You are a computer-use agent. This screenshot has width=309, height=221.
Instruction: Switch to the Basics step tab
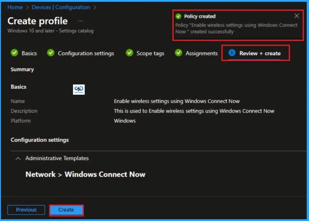[30, 53]
